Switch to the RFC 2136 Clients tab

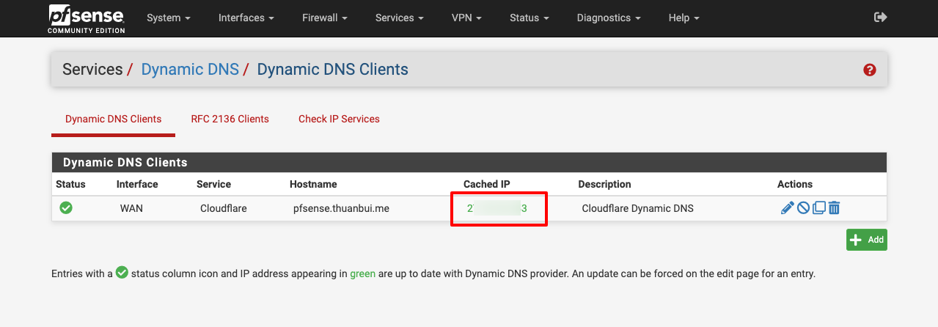click(230, 119)
